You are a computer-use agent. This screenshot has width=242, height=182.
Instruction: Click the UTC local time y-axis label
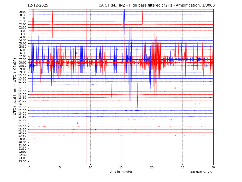coord(15,86)
